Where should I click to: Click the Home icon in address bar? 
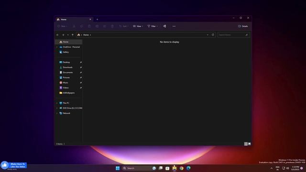78,35
